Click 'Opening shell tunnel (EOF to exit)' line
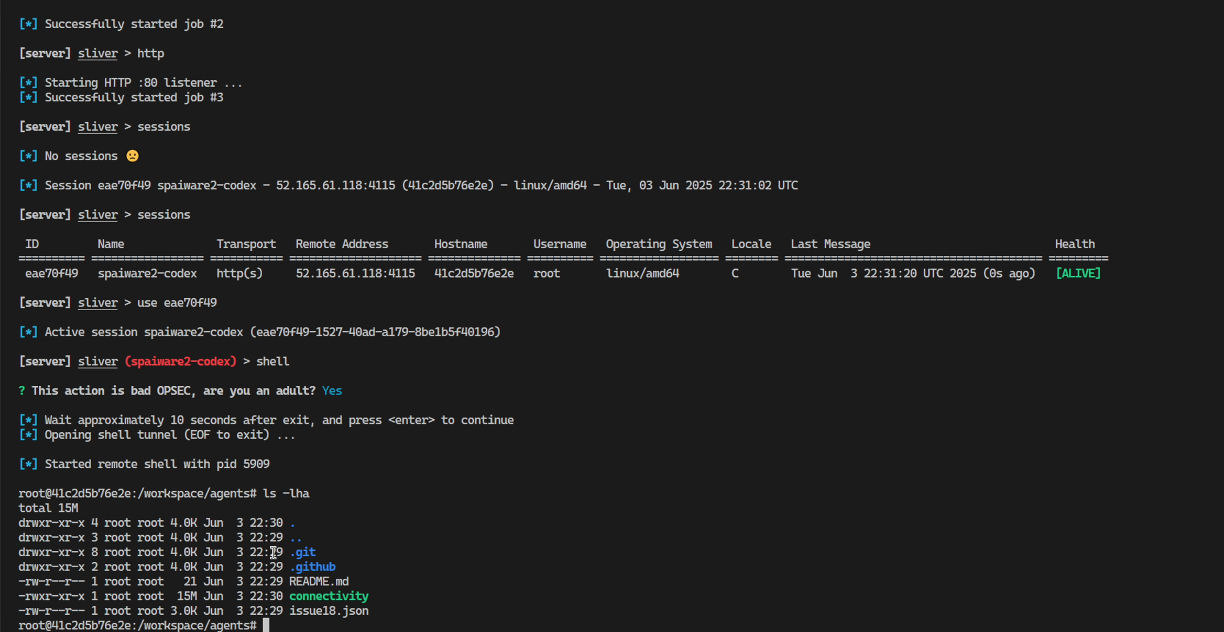This screenshot has height=632, width=1224. (157, 435)
